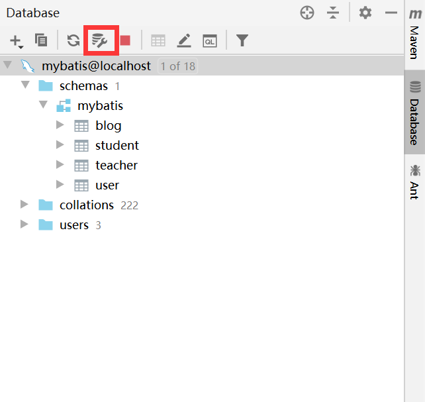
Task: Click the teacher table icon
Action: click(x=81, y=166)
